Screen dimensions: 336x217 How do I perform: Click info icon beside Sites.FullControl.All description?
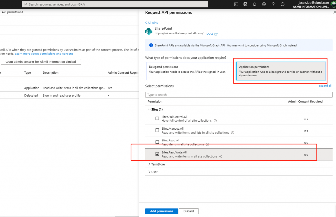pyautogui.click(x=215, y=121)
